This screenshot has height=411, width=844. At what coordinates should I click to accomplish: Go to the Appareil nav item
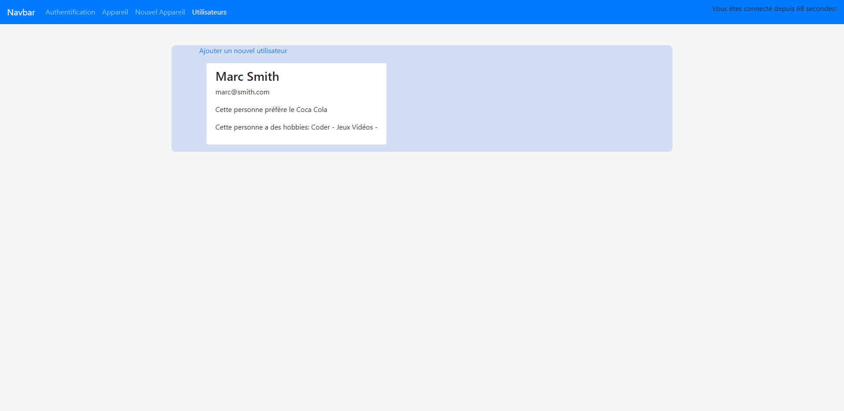[115, 12]
